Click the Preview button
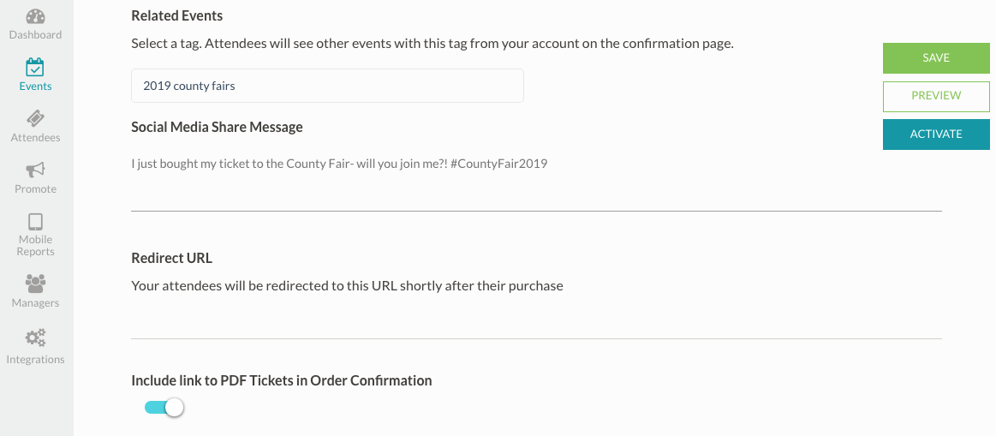Viewport: 996px width, 436px height. (x=936, y=96)
